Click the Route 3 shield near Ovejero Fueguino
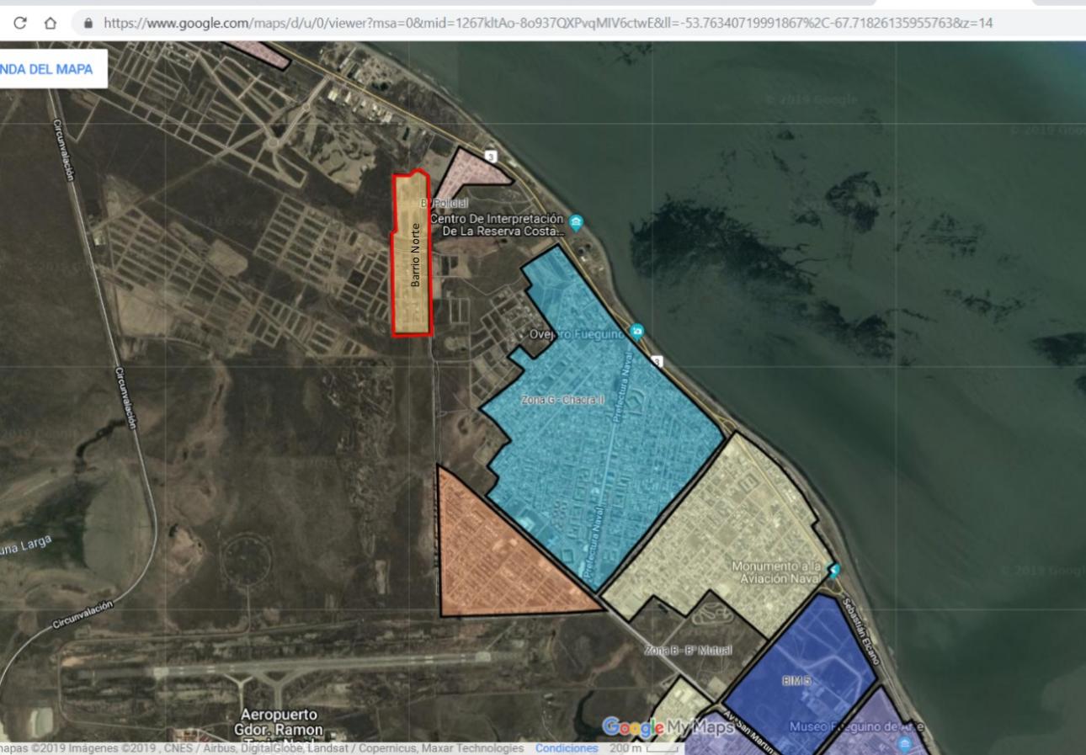Screen dimensions: 1086x755 tap(657, 362)
